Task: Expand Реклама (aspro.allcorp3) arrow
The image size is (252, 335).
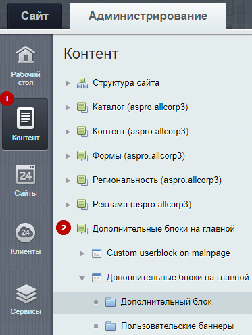Action: pyautogui.click(x=68, y=205)
